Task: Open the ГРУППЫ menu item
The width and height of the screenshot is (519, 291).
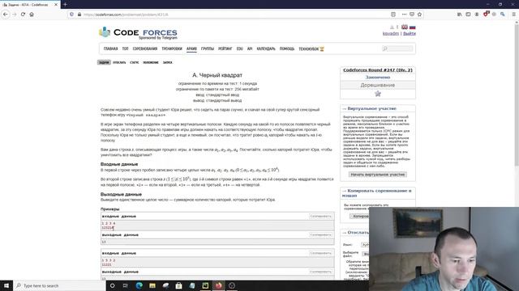Action: [208, 48]
